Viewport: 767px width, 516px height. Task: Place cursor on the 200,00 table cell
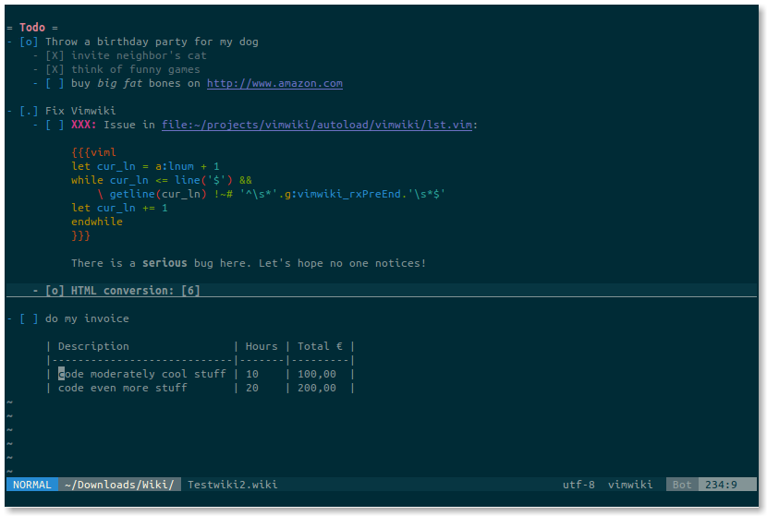click(x=316, y=388)
